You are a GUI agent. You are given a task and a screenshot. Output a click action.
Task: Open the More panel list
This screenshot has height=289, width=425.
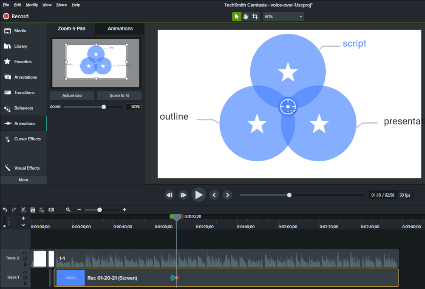click(x=23, y=180)
